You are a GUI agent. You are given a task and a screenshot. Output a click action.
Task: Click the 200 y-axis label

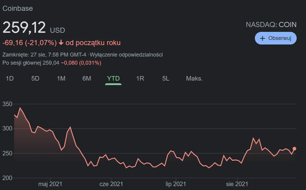(7, 178)
